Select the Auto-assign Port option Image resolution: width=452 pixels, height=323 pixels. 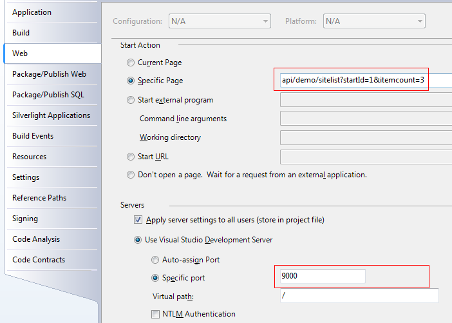[x=155, y=260]
